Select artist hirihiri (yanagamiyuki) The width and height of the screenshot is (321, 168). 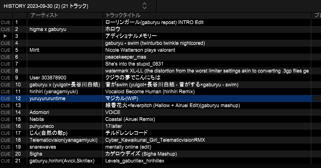click(54, 91)
